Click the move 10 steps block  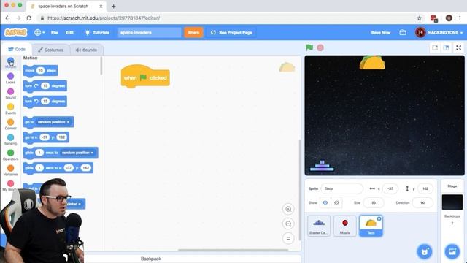(x=41, y=71)
